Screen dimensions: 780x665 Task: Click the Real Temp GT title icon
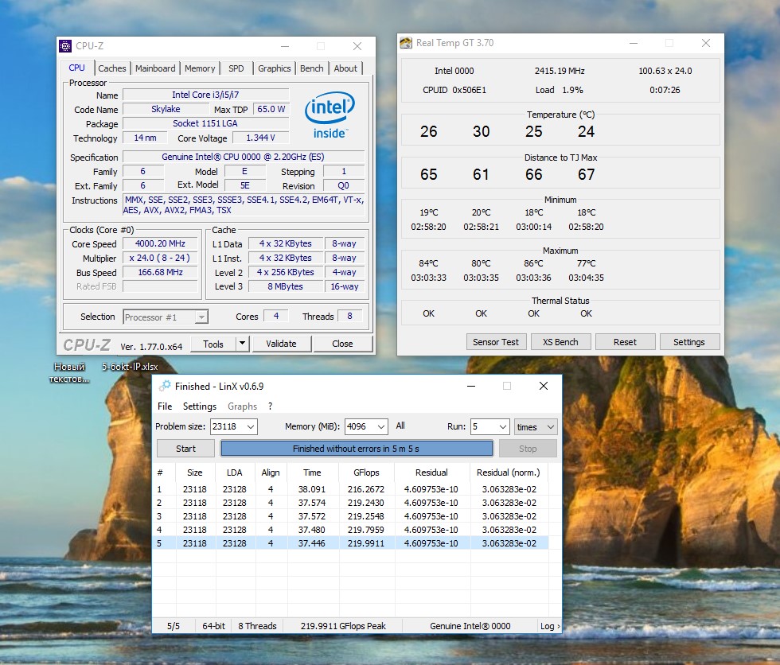[x=406, y=43]
